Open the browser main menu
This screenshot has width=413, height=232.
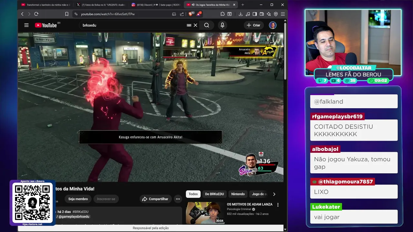click(x=283, y=14)
